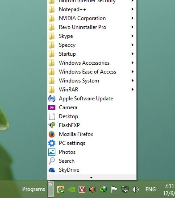The image size is (175, 198).
Task: Open the NVIDIA tray icon
Action: pyautogui.click(x=71, y=190)
